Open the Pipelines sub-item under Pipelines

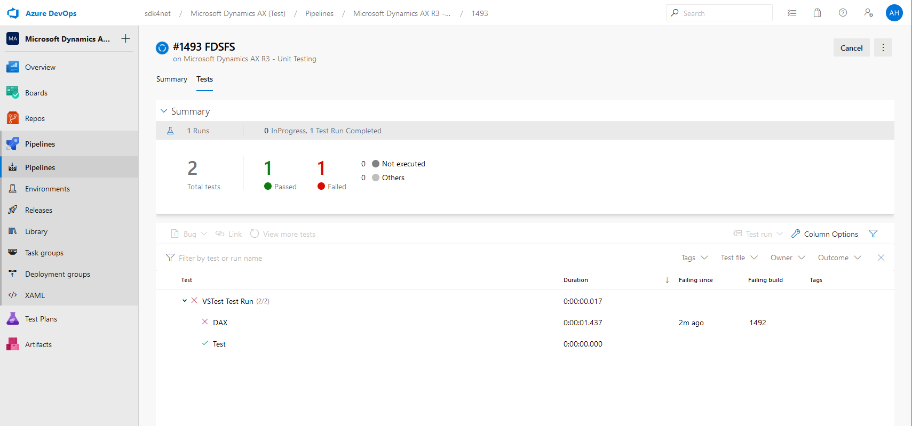[x=69, y=167]
